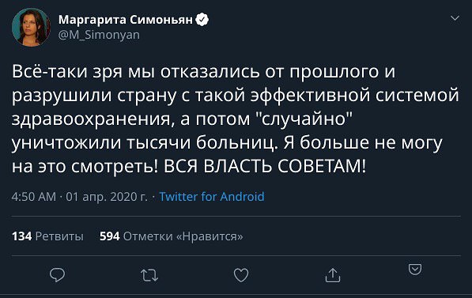Click the verified checkmark badge
The width and height of the screenshot is (472, 298).
coord(202,20)
